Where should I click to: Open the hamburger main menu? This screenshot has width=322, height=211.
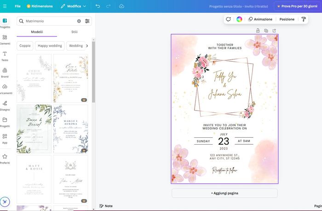[5, 6]
